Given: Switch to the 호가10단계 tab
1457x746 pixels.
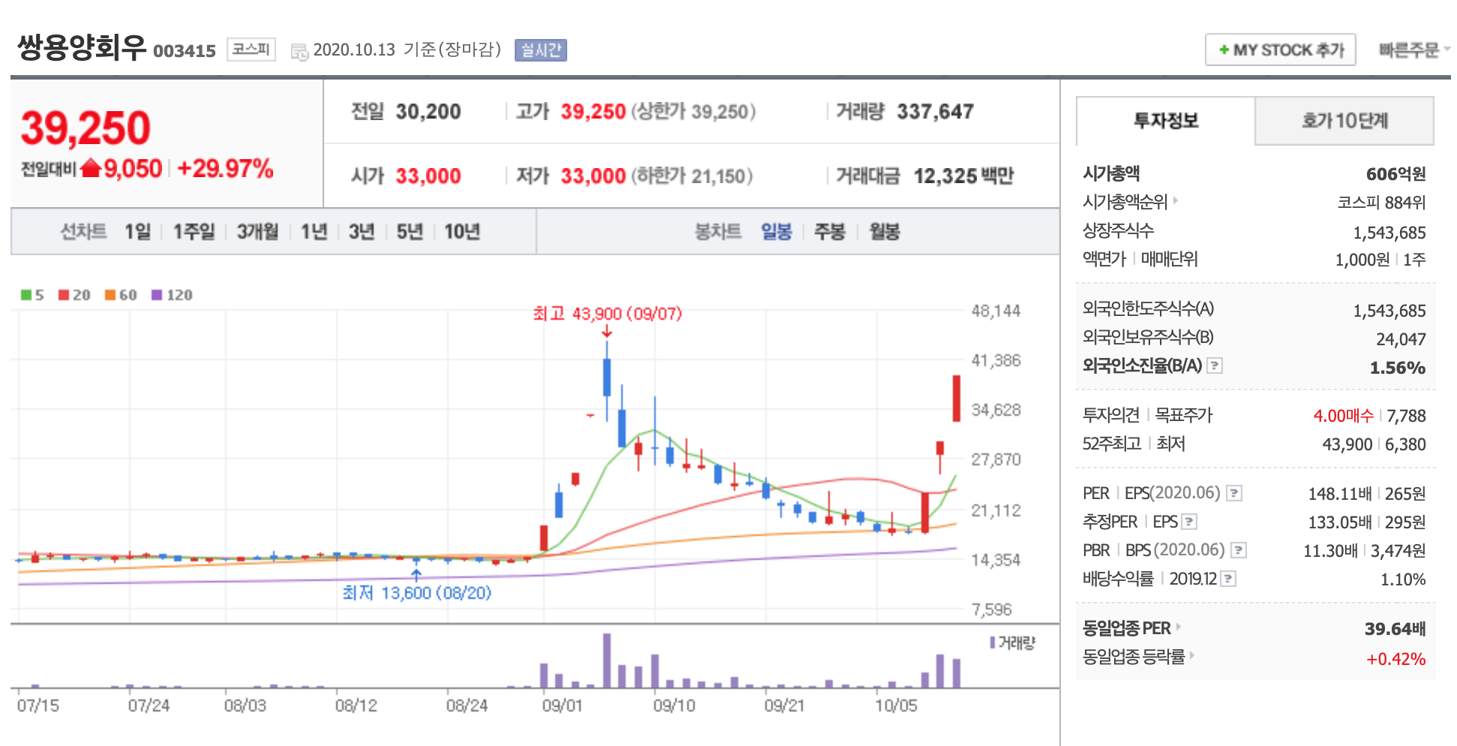Looking at the screenshot, I should 1344,121.
